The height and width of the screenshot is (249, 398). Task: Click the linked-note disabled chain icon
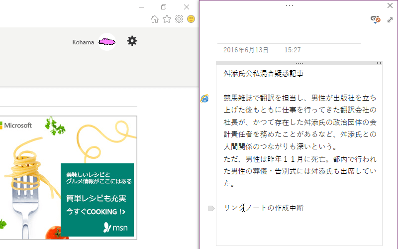click(x=376, y=19)
